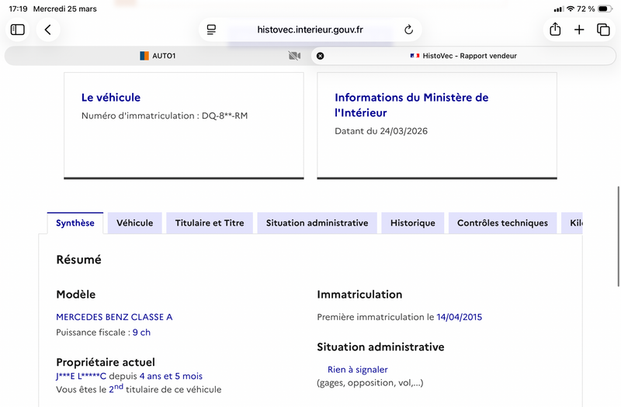The image size is (621, 407).
Task: Open the Véhicule tab
Action: pos(134,223)
